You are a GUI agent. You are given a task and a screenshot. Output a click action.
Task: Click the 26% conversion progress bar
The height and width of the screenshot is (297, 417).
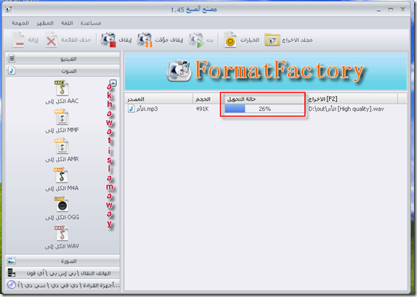pos(264,109)
